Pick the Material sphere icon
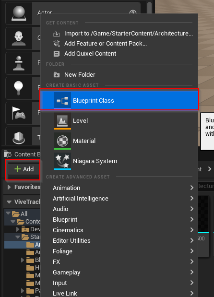 pyautogui.click(x=62, y=141)
